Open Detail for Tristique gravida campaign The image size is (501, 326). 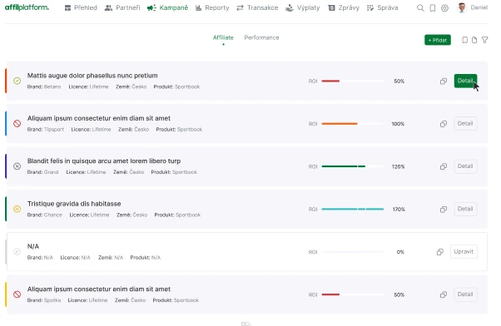[x=465, y=209]
